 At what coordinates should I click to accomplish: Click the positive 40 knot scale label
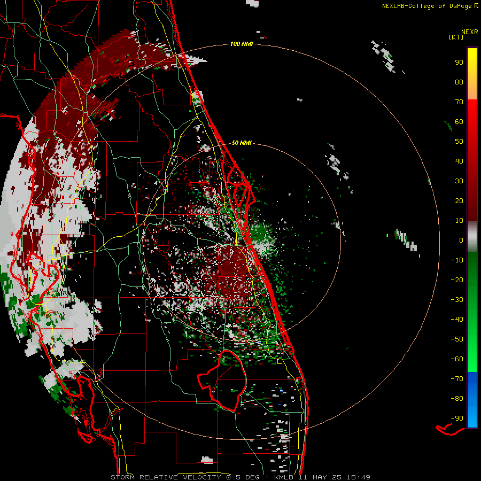(x=459, y=161)
